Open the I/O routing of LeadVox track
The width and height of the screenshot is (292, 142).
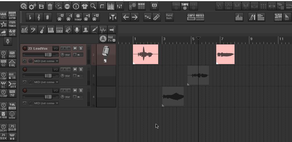[56, 48]
